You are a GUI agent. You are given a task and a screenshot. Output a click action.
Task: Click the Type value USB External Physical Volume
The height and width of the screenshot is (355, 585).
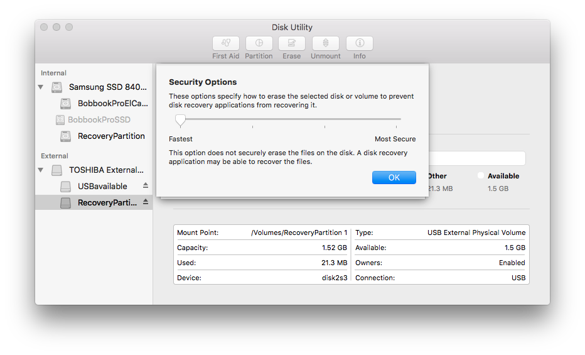tap(476, 232)
